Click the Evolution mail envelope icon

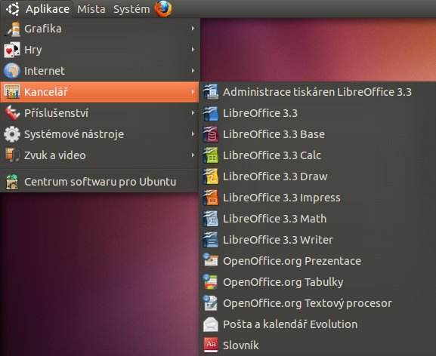click(x=211, y=324)
